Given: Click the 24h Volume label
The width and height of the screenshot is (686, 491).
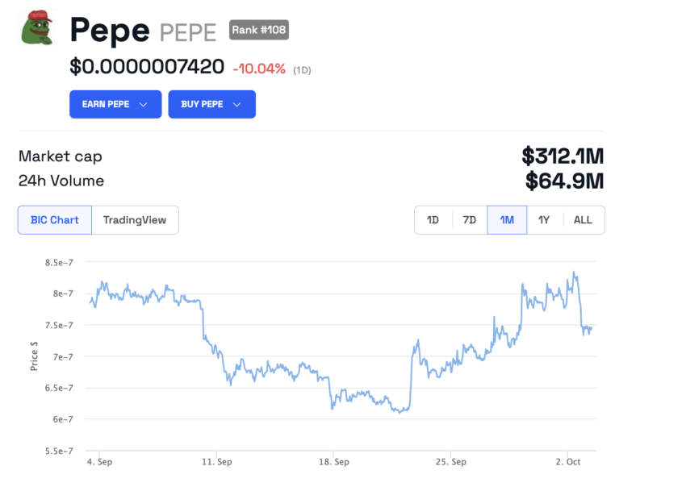Looking at the screenshot, I should (61, 181).
